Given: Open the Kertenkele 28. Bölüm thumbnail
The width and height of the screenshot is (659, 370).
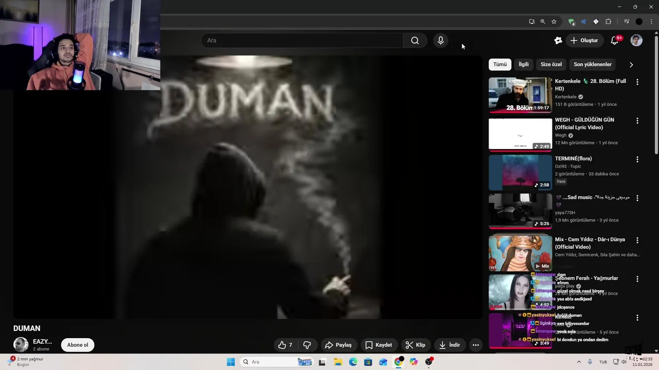Looking at the screenshot, I should (x=520, y=95).
